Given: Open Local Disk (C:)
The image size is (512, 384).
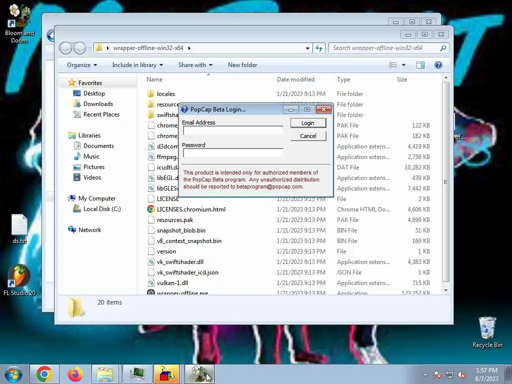Looking at the screenshot, I should click(101, 209).
